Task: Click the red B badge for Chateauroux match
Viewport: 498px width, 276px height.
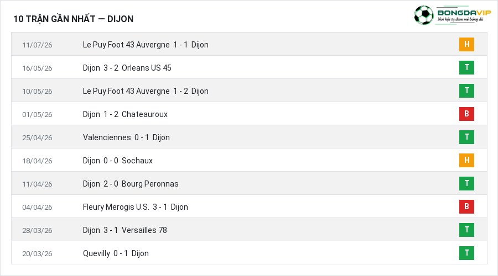Action: [x=466, y=114]
